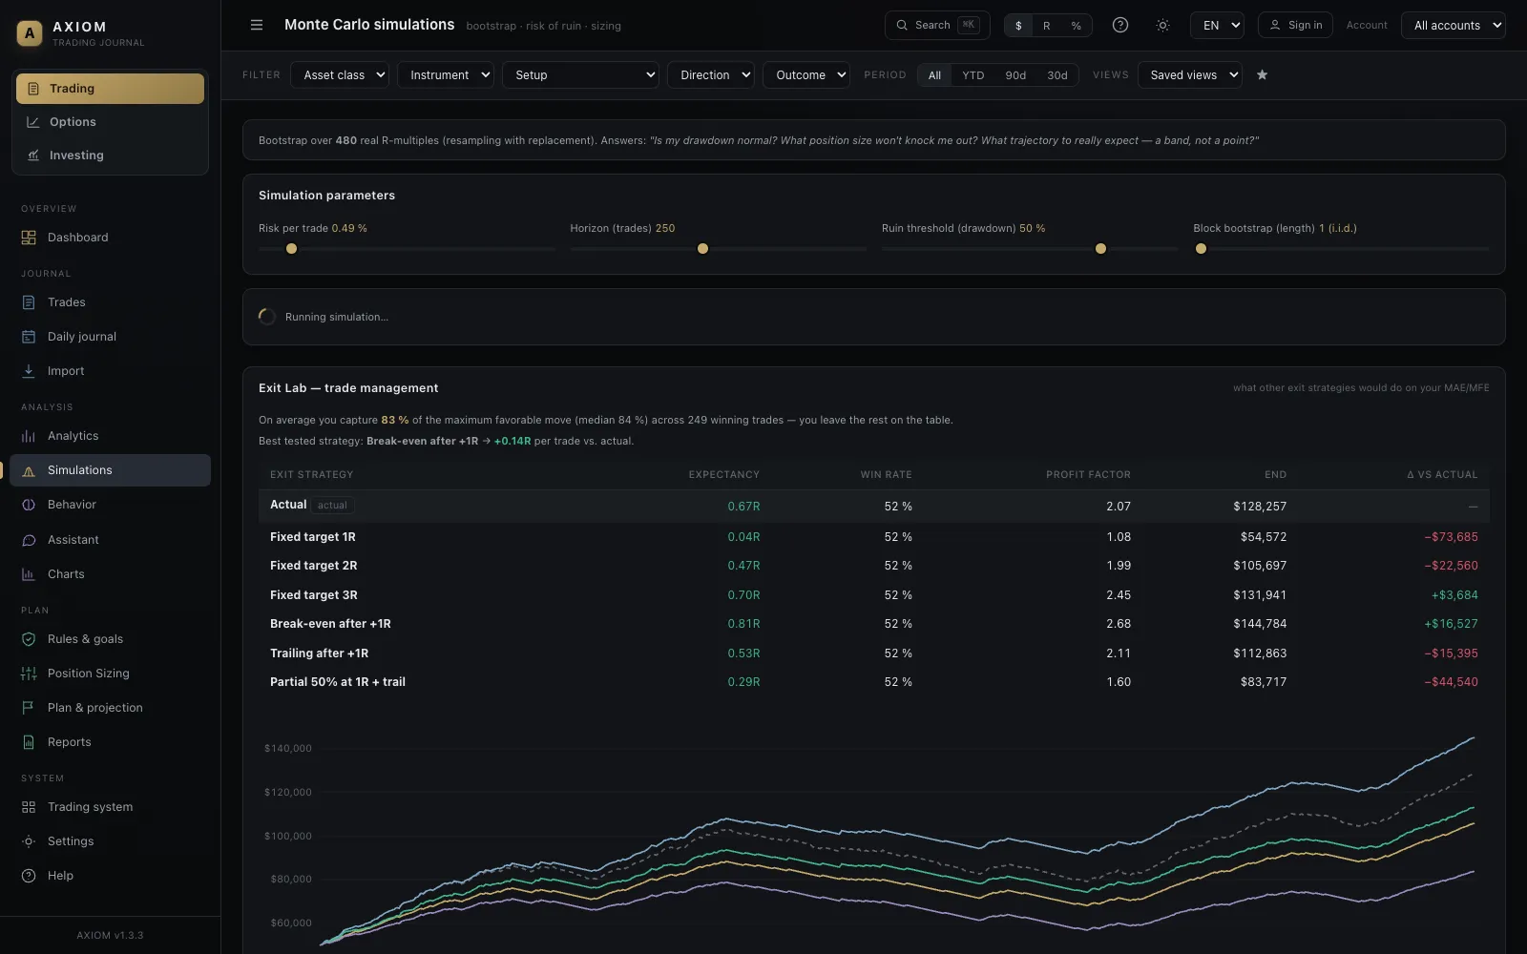Focus the Search field in header
Screen dimensions: 1527x954
click(937, 25)
